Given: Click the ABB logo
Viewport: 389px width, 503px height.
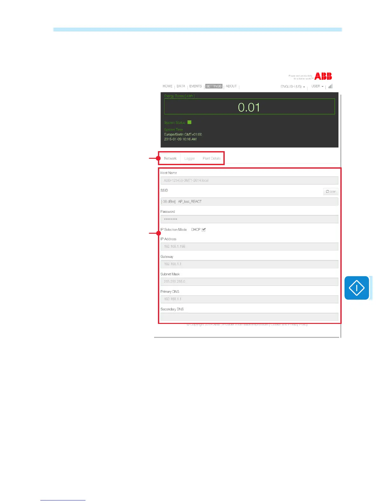Looking at the screenshot, I should point(323,76).
